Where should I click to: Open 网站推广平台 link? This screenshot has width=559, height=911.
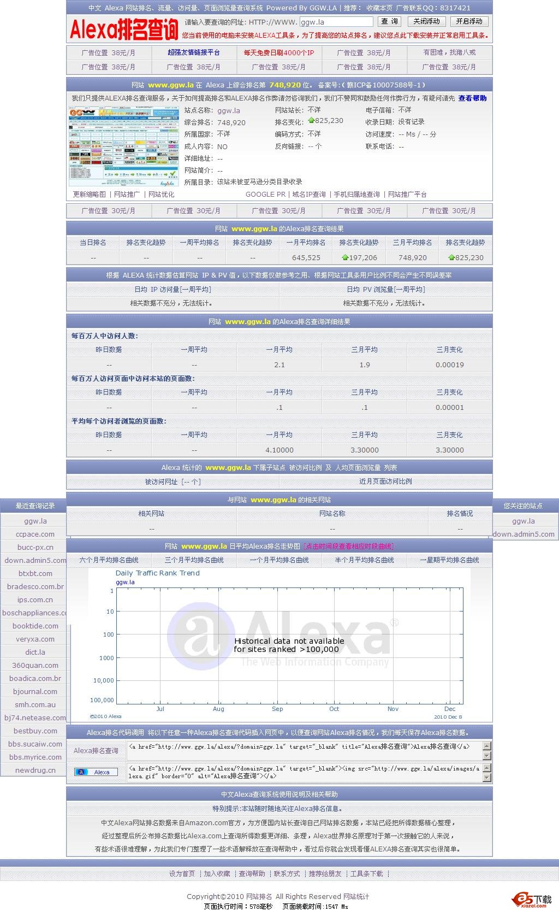coord(407,195)
